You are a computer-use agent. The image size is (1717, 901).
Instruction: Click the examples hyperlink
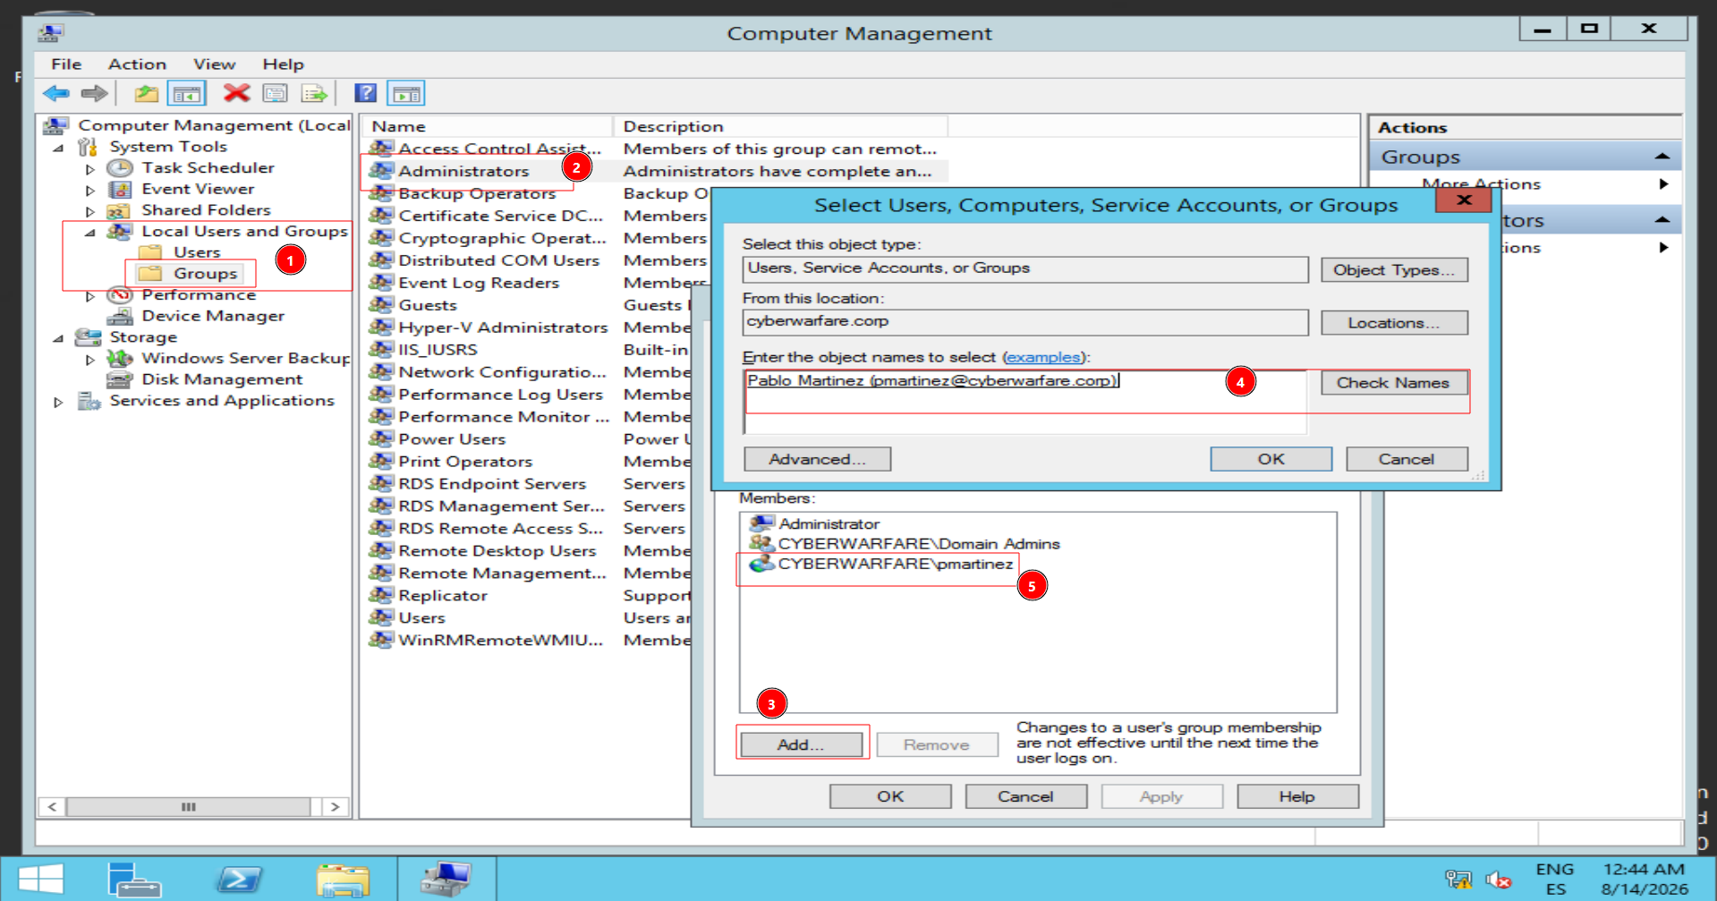[x=1043, y=357]
